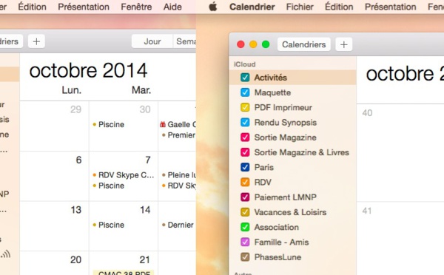This screenshot has height=275, width=444.
Task: Click week number 41 in right window
Action: 367,211
